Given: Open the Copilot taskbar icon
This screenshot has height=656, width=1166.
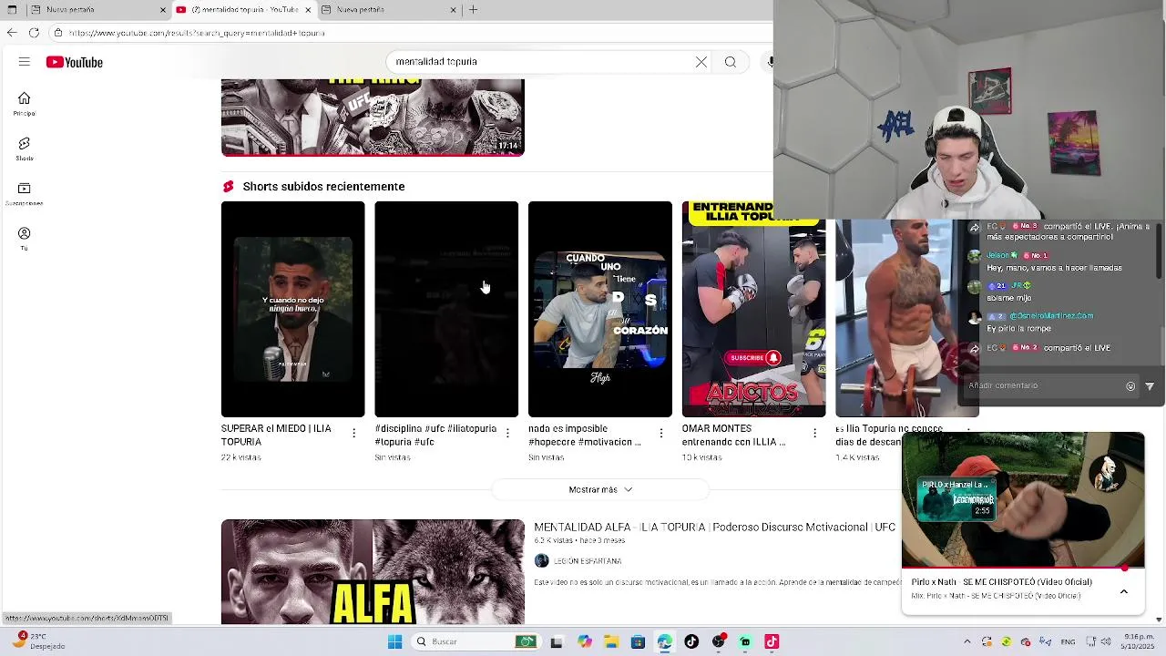Looking at the screenshot, I should click(x=584, y=641).
